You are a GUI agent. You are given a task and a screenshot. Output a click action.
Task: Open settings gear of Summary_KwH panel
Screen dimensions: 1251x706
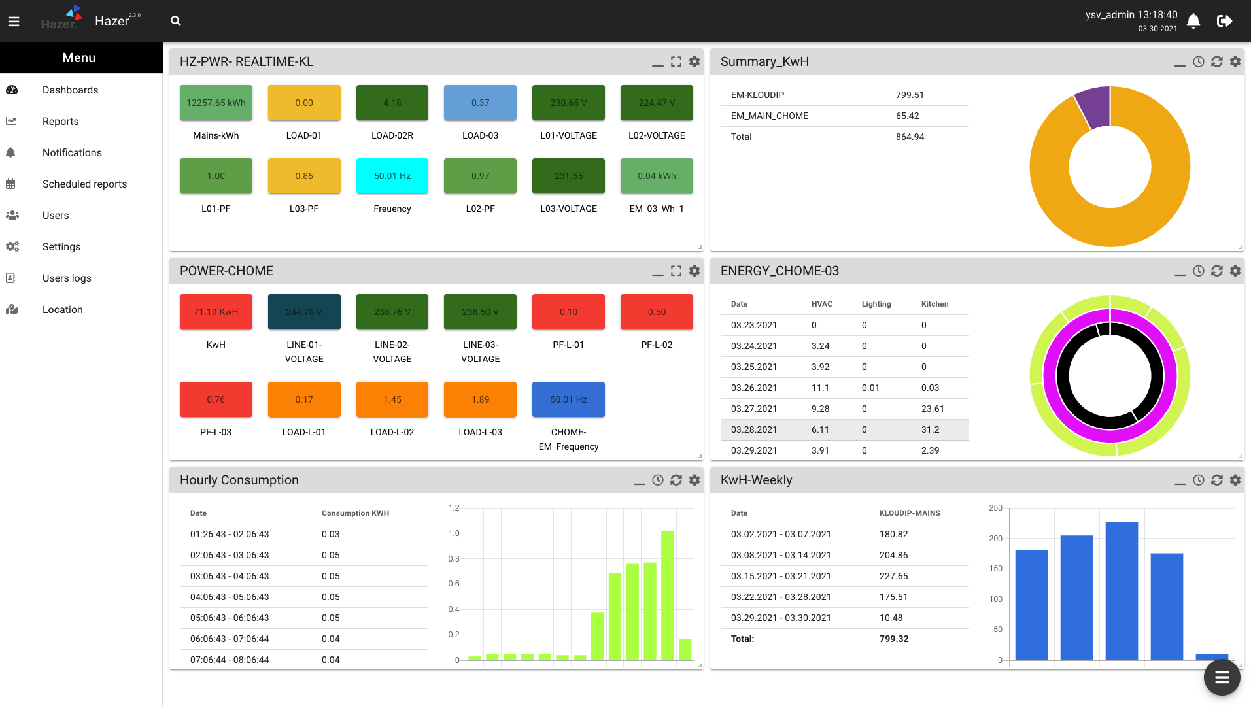click(1235, 61)
